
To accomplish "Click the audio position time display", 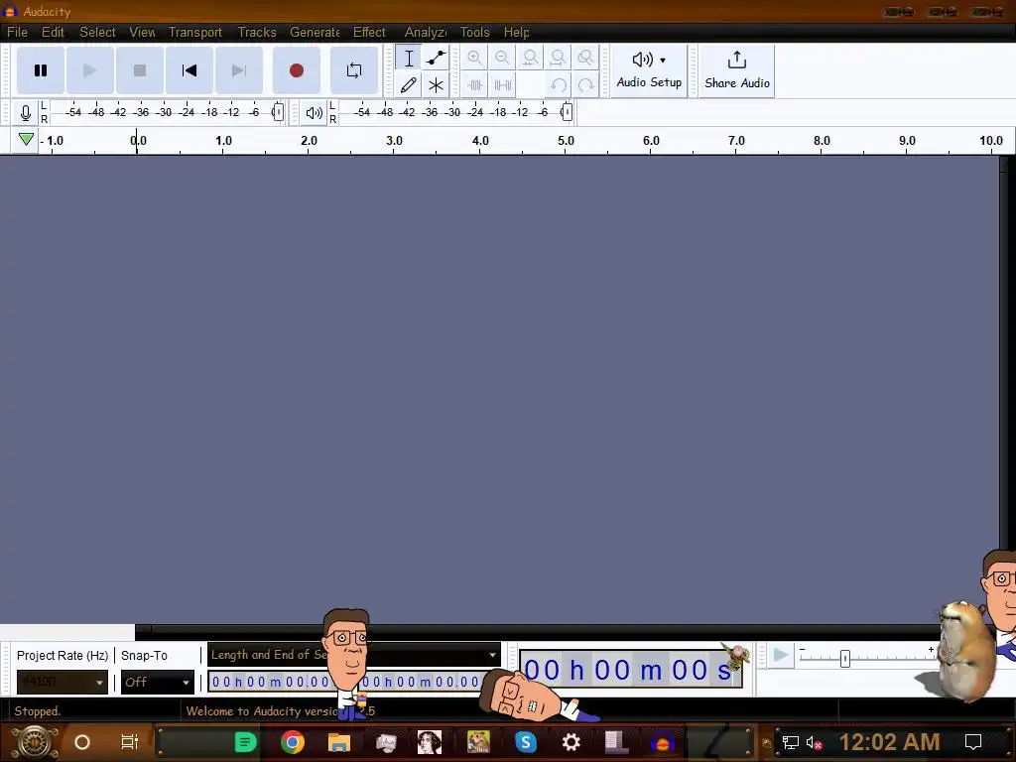I will click(x=630, y=670).
